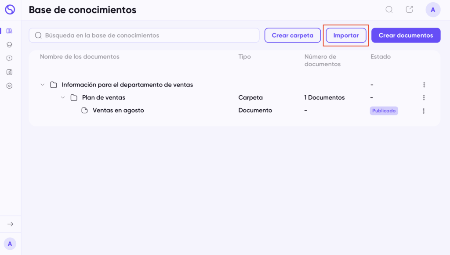Open options menu for Información para el departamento folder
The image size is (450, 255).
pos(424,85)
